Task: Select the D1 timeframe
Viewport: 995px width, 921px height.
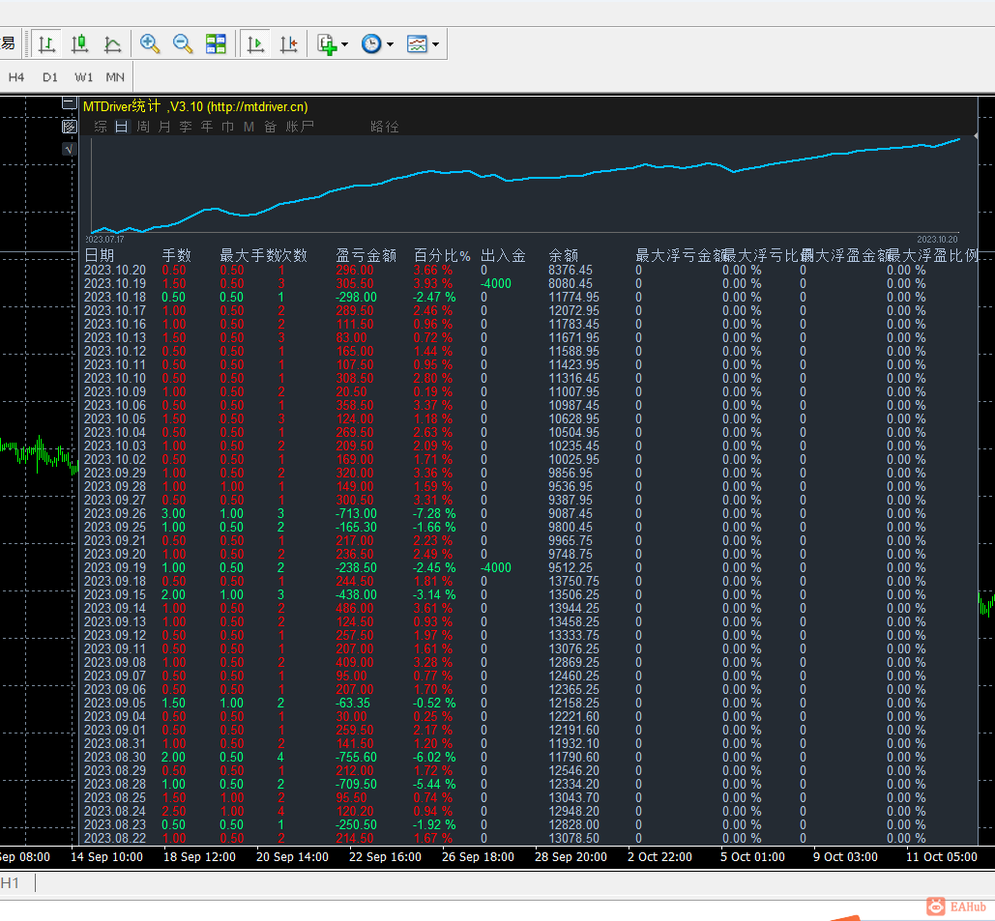Action: 50,77
